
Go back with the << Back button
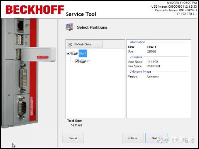133,138
